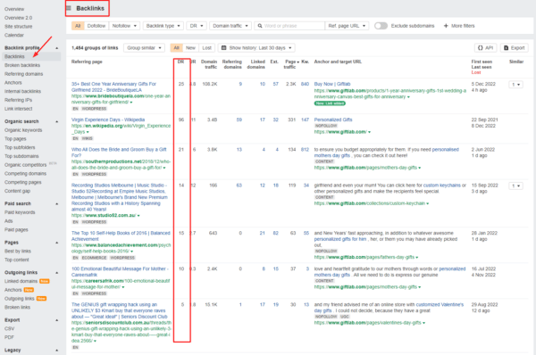Open Link intersect in the sidebar
536x355 pixels.
coord(19,109)
